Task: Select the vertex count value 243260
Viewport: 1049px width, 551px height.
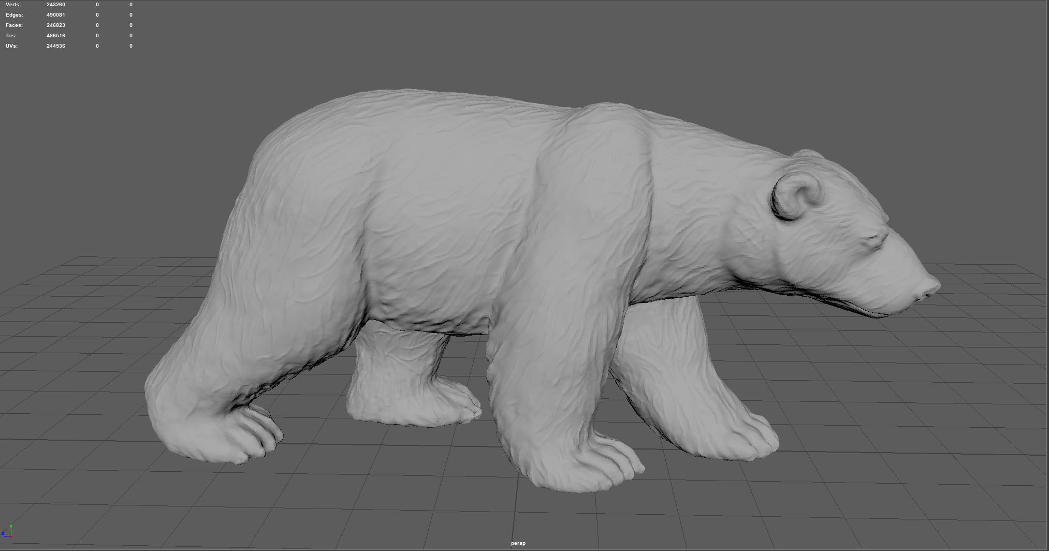Action: pyautogui.click(x=56, y=5)
